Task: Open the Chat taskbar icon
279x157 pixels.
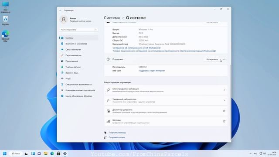Action: pos(39,154)
